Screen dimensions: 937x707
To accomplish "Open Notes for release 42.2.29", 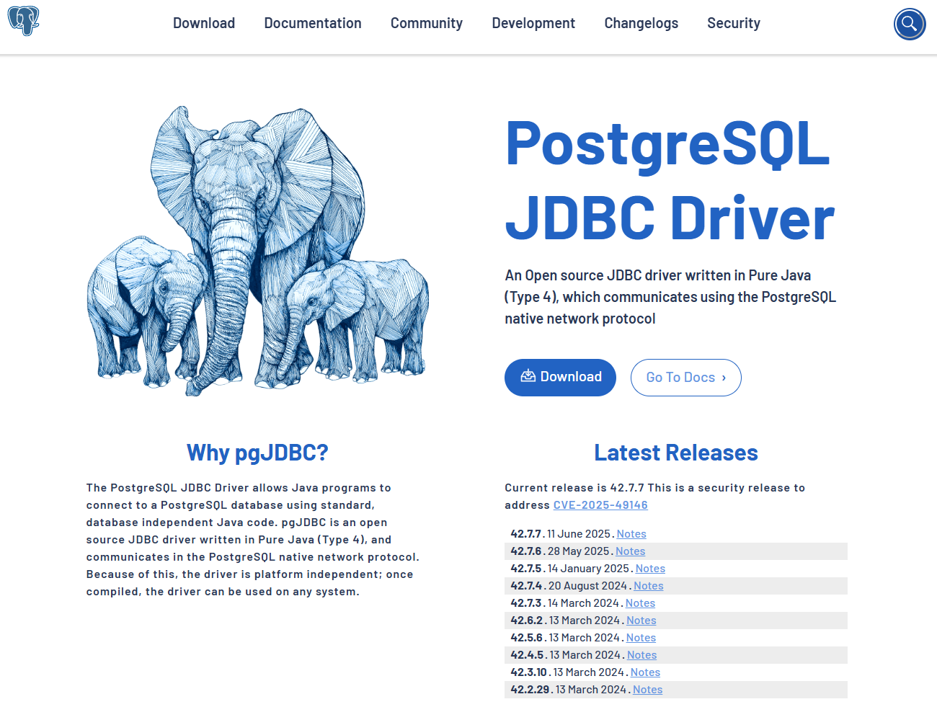I will (648, 690).
